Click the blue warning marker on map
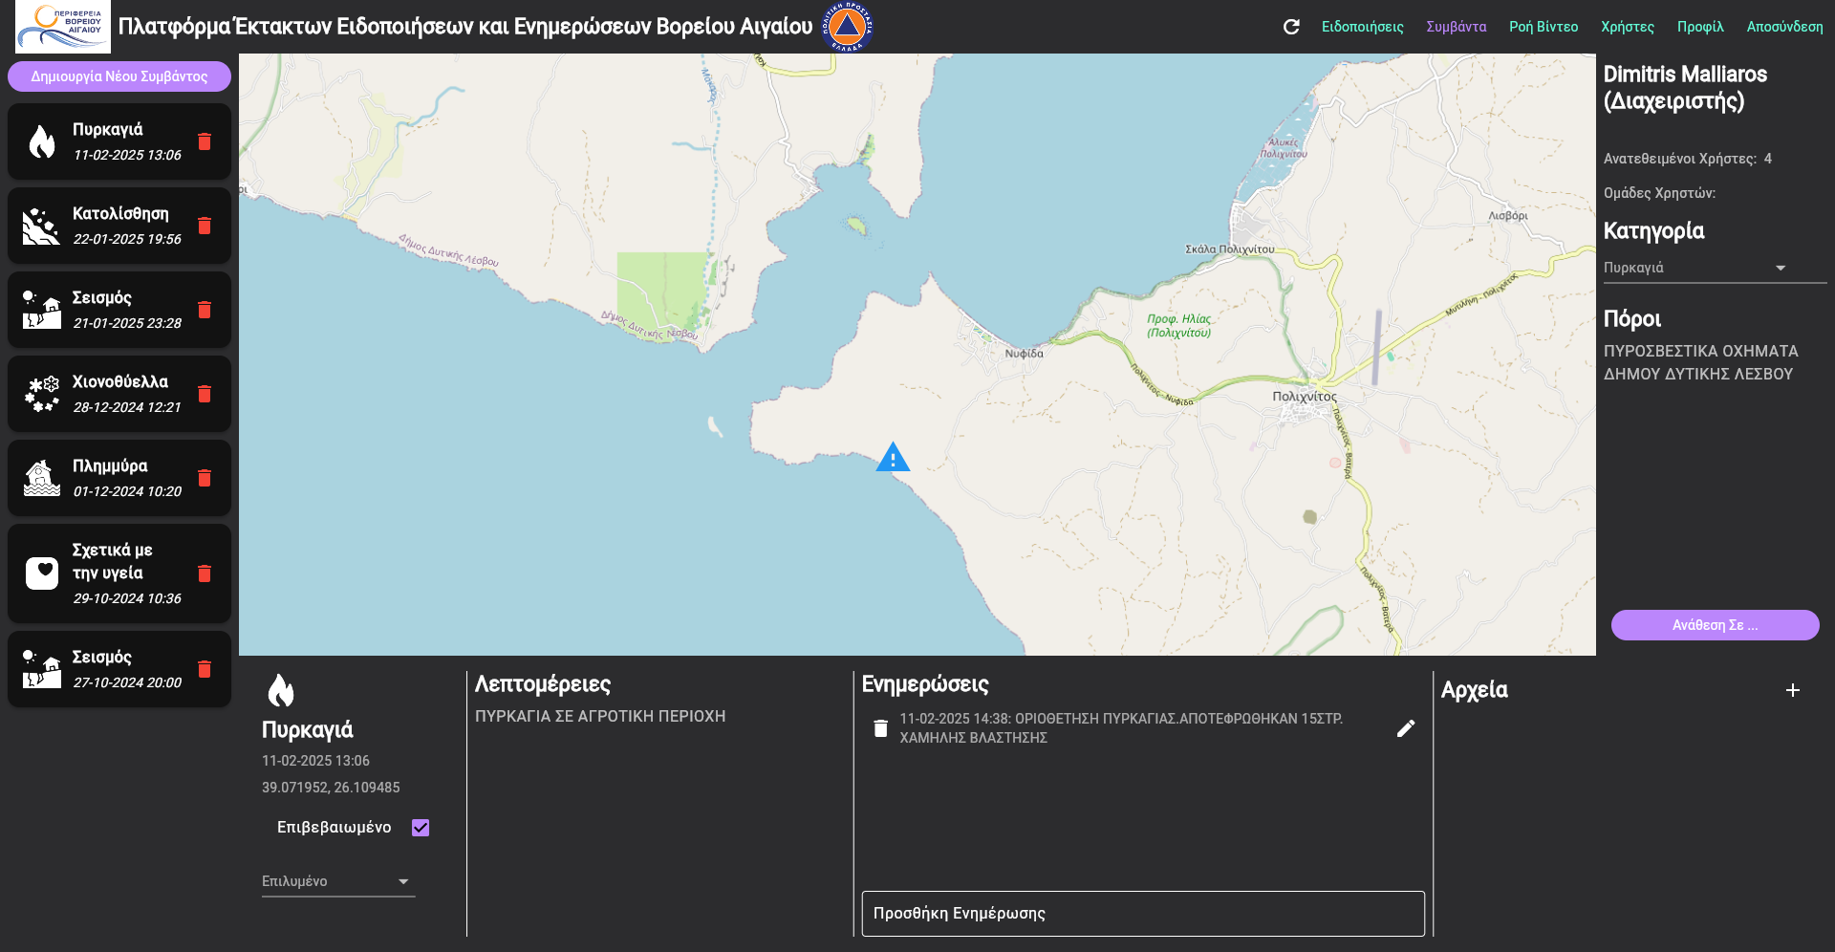This screenshot has height=952, width=1835. tap(893, 458)
